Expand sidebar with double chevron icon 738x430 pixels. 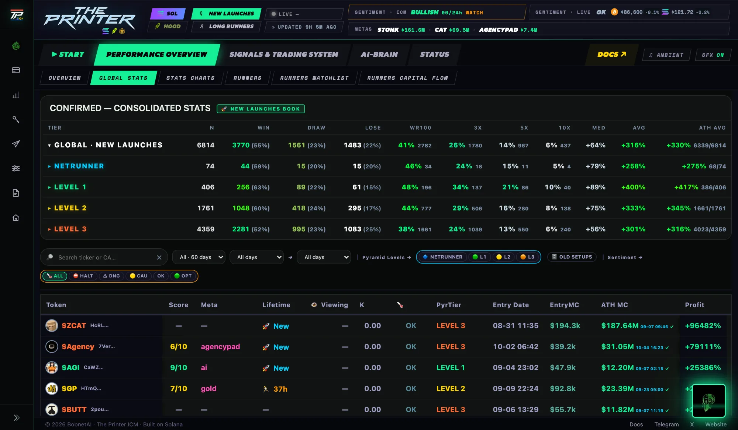pyautogui.click(x=17, y=417)
